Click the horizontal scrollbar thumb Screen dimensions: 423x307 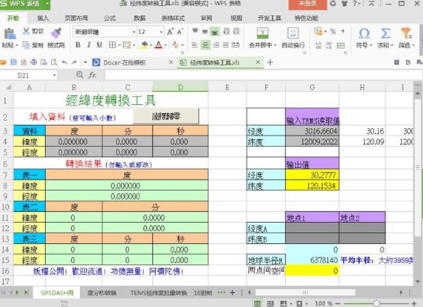[x=305, y=292]
